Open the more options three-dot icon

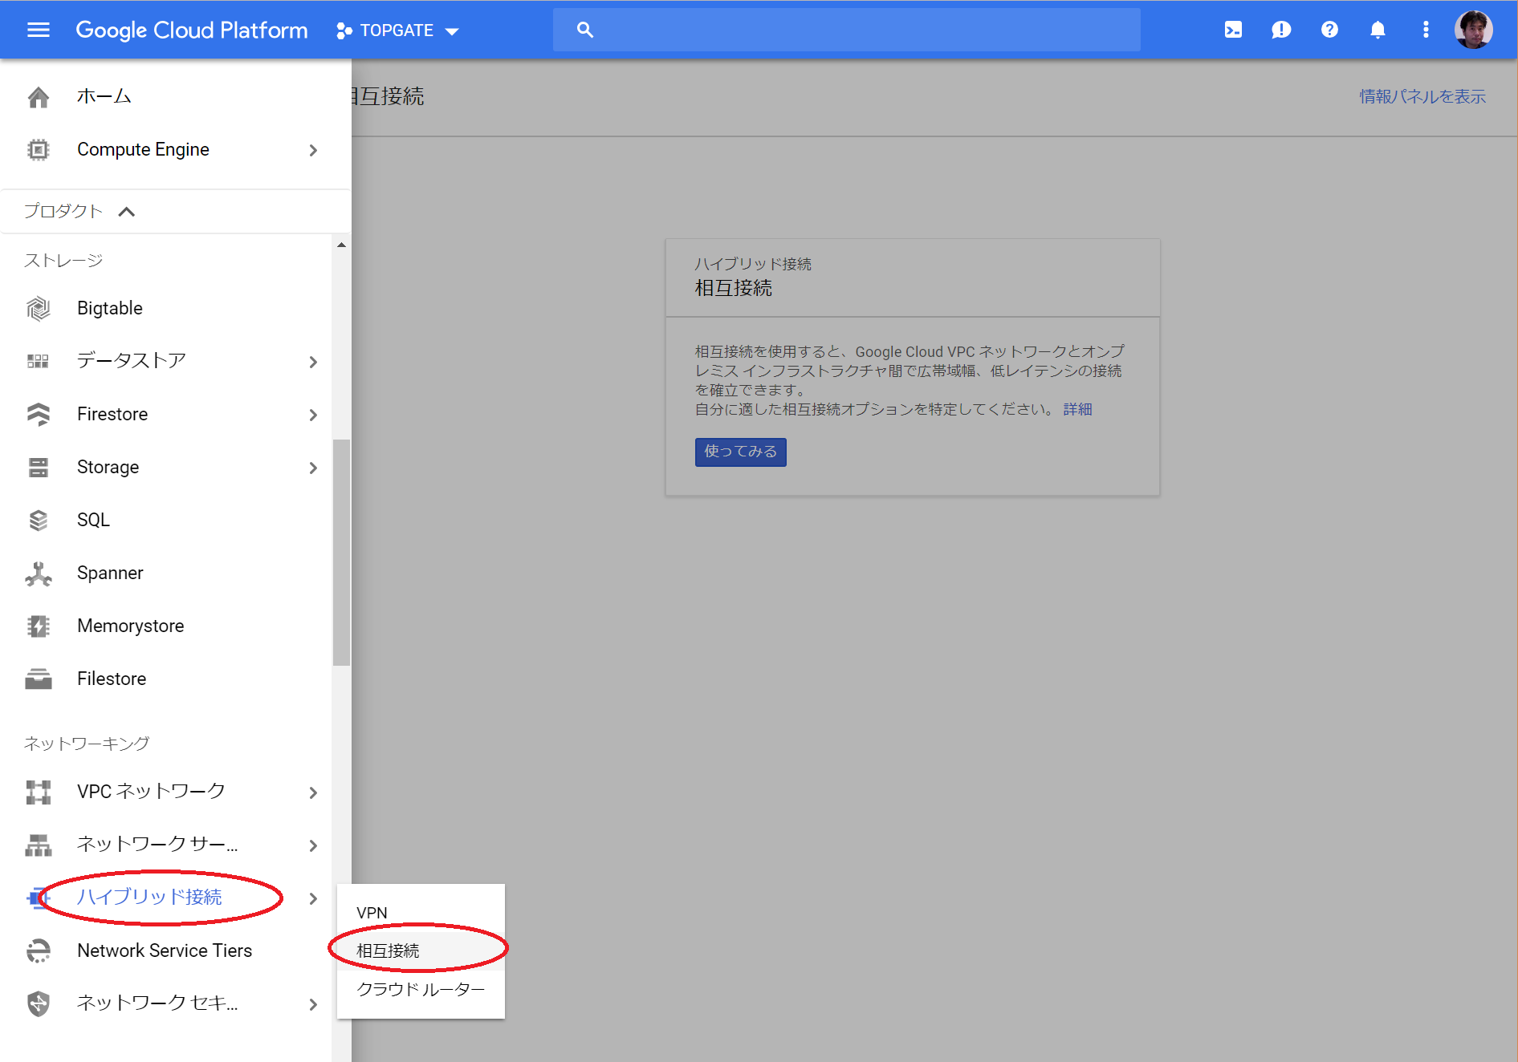tap(1426, 30)
